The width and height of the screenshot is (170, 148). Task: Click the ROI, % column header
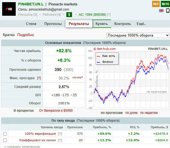click(x=135, y=127)
